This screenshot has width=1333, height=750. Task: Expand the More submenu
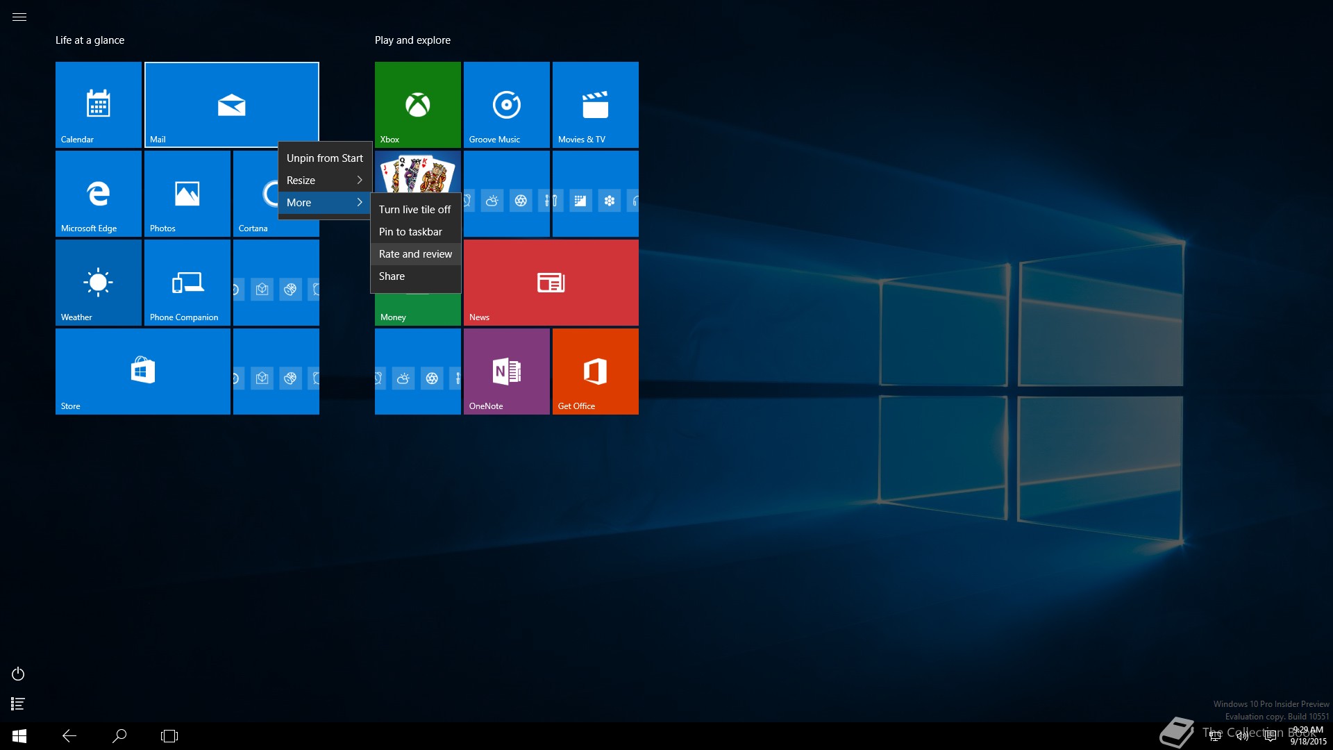click(x=325, y=203)
